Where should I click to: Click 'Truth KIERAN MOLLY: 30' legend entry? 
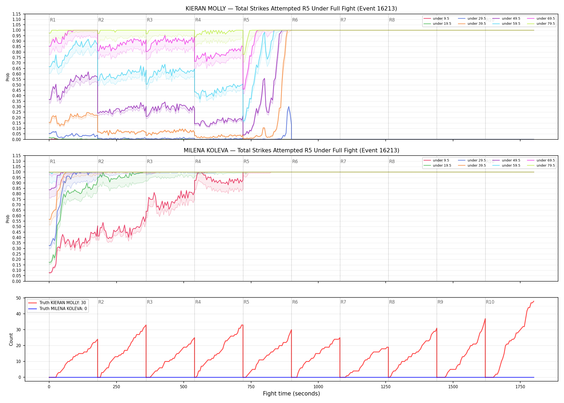click(57, 303)
